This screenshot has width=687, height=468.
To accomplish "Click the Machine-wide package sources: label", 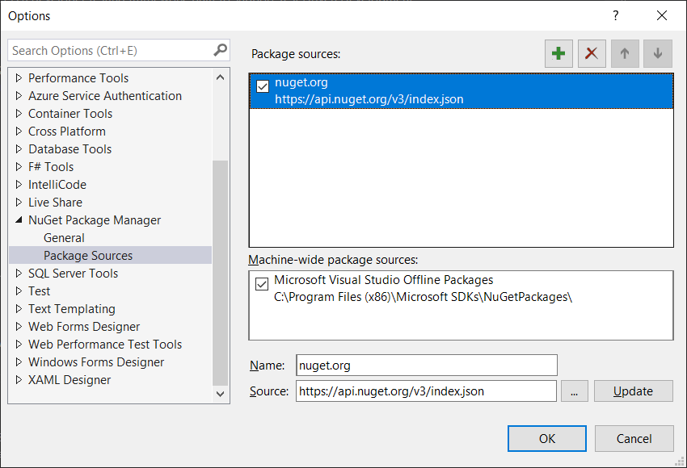I will 333,260.
